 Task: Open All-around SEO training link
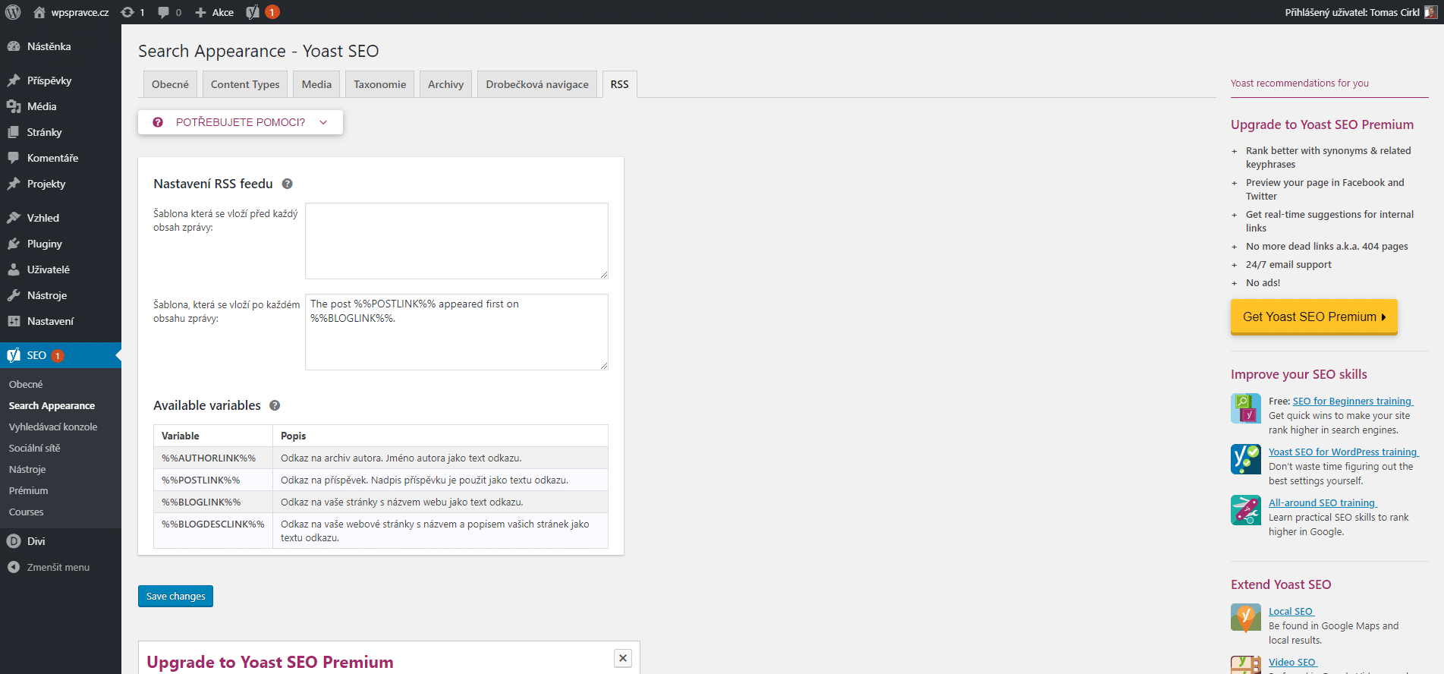[x=1322, y=503]
